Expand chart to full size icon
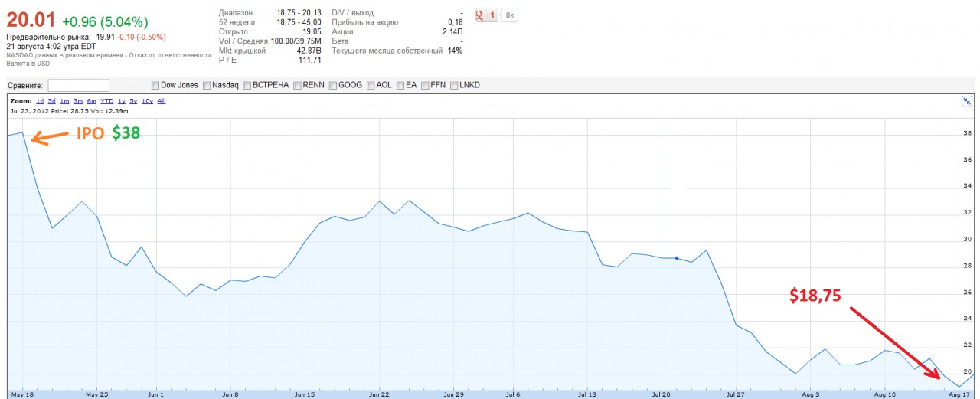The height and width of the screenshot is (399, 980). pos(966,101)
